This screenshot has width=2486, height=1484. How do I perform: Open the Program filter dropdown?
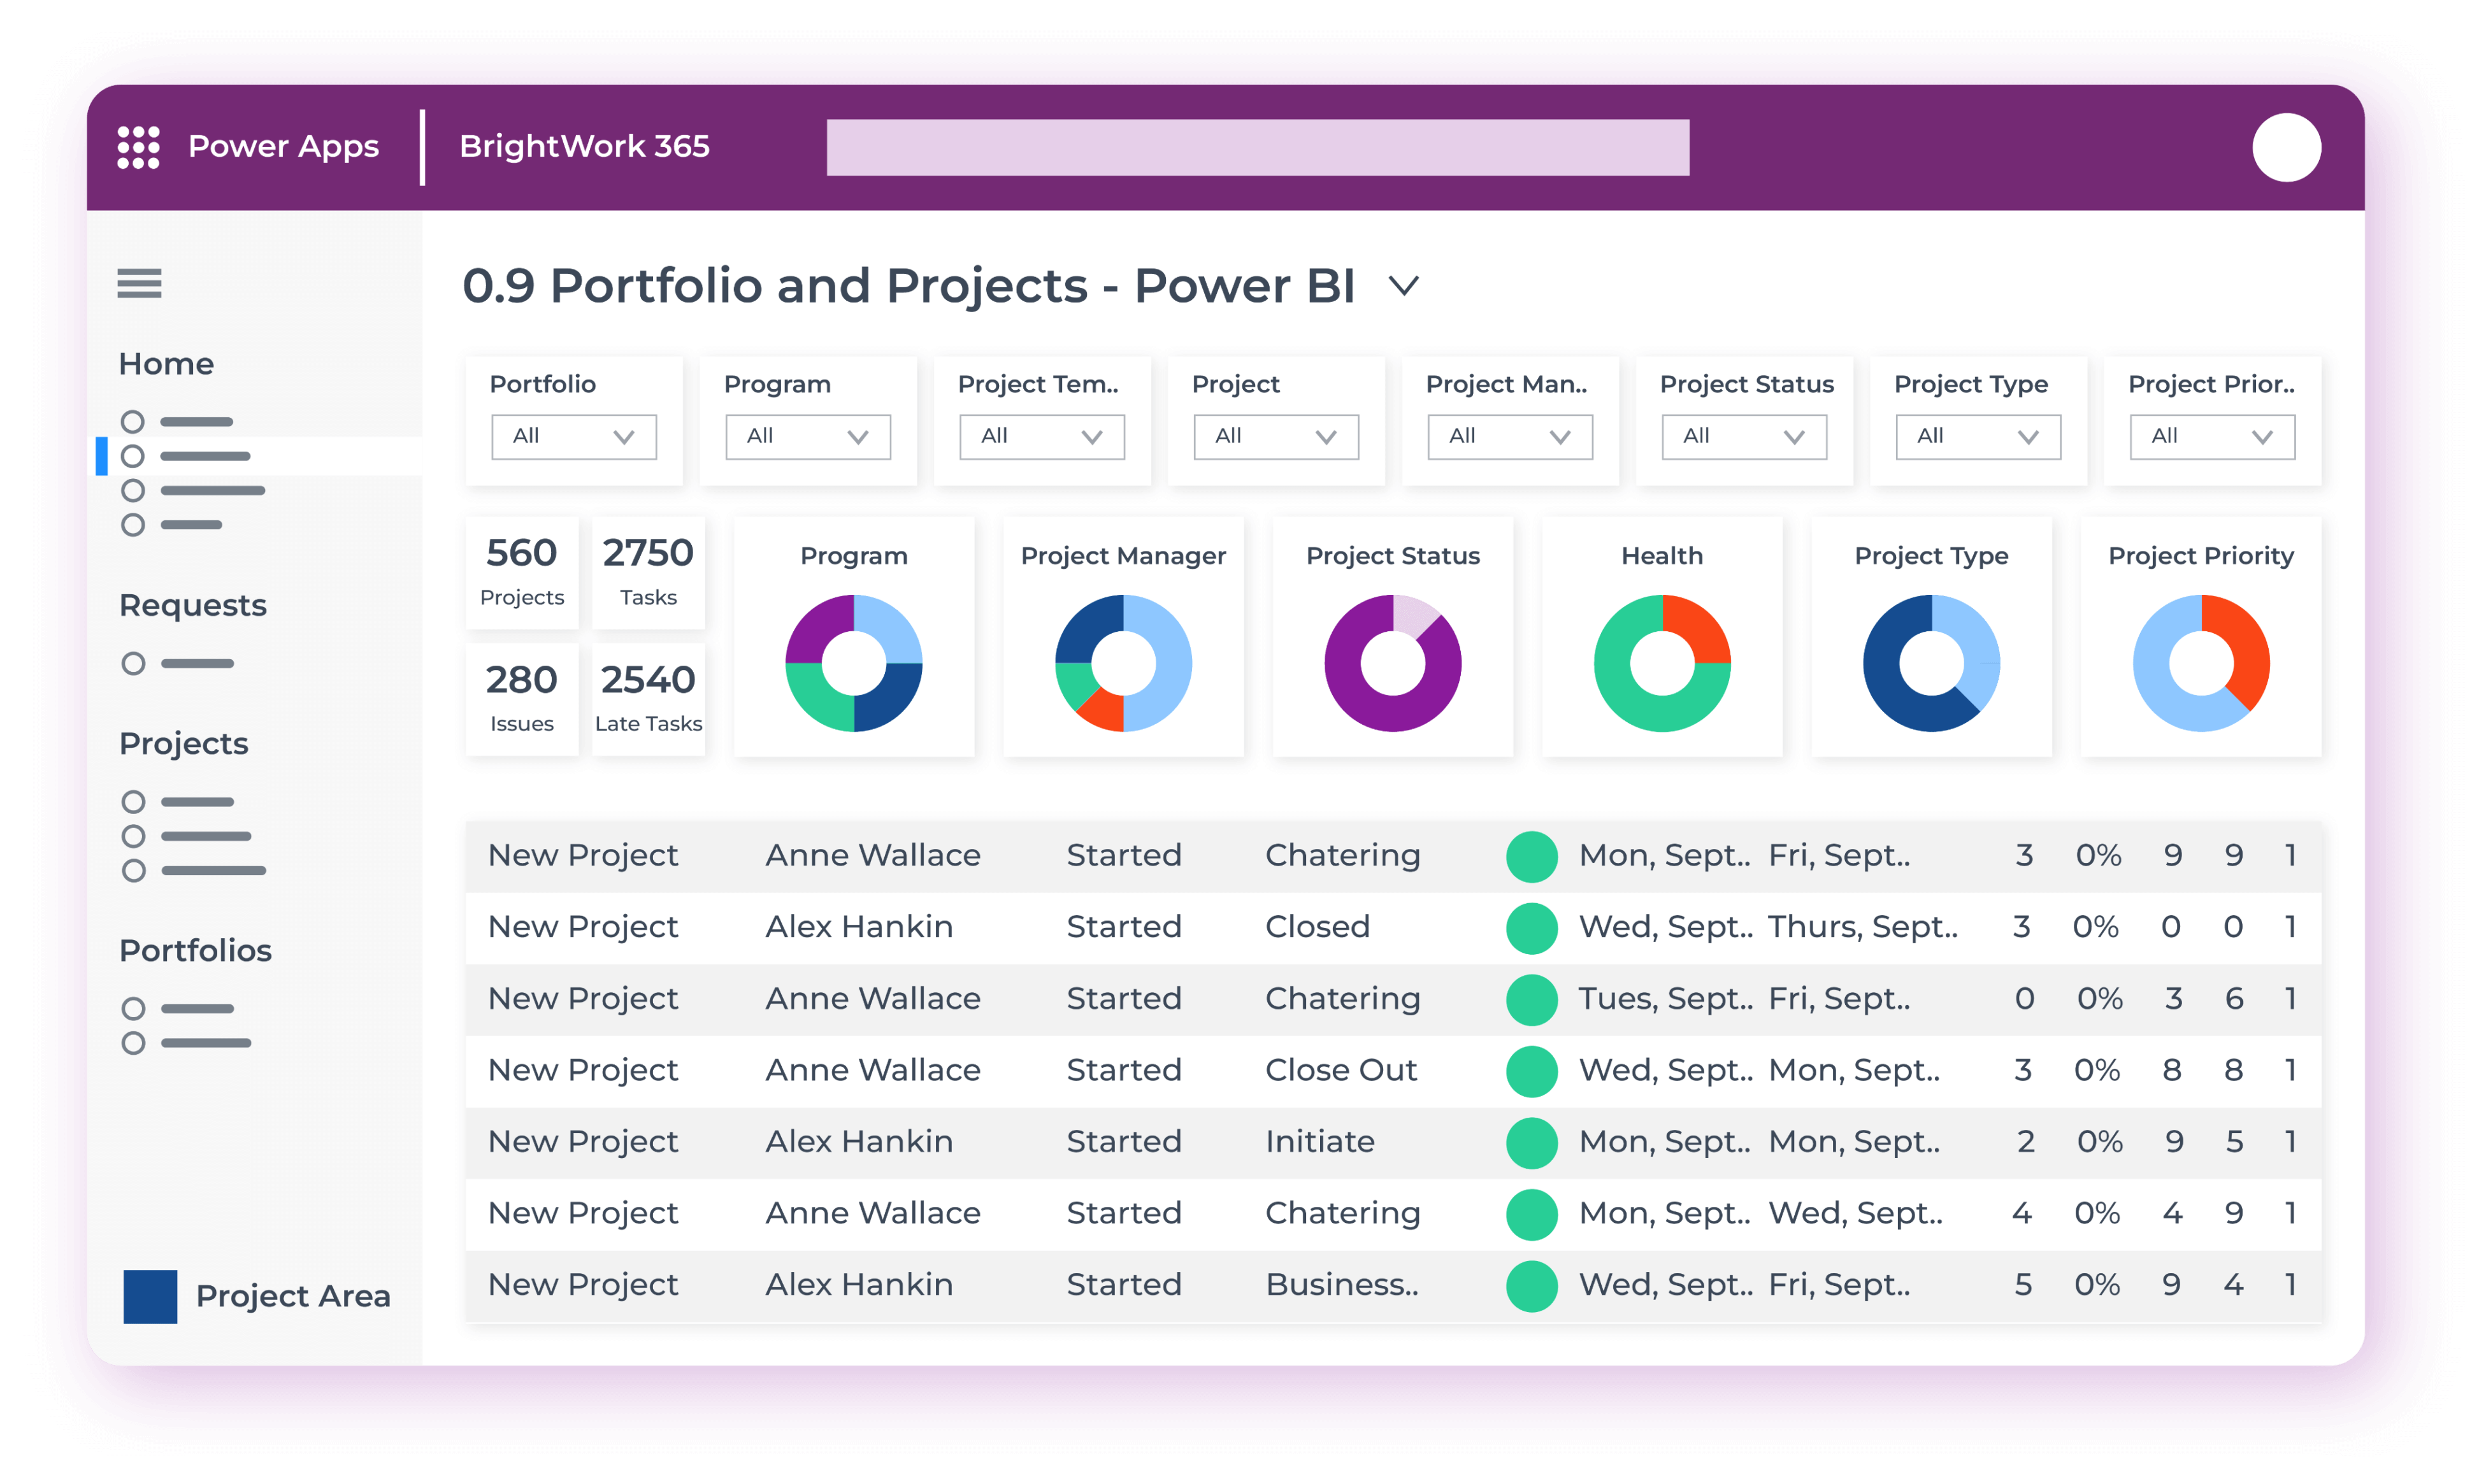[808, 437]
